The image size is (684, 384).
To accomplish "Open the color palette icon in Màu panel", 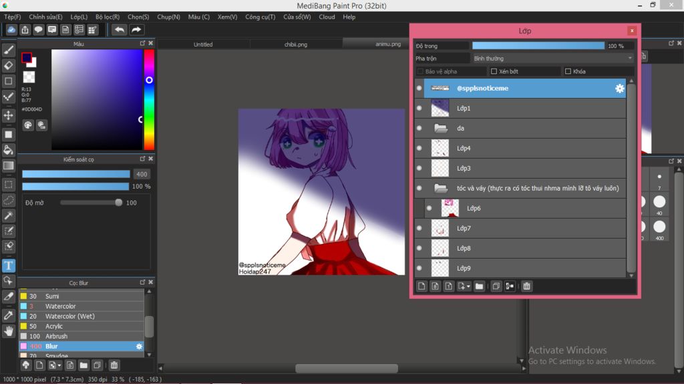I will [x=28, y=125].
